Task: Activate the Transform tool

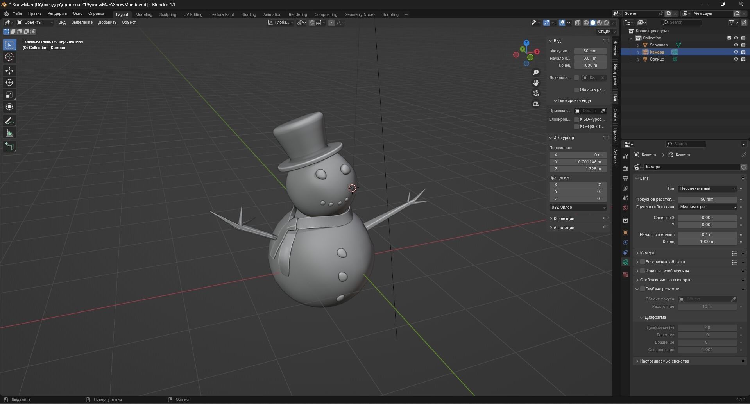Action: pyautogui.click(x=10, y=107)
